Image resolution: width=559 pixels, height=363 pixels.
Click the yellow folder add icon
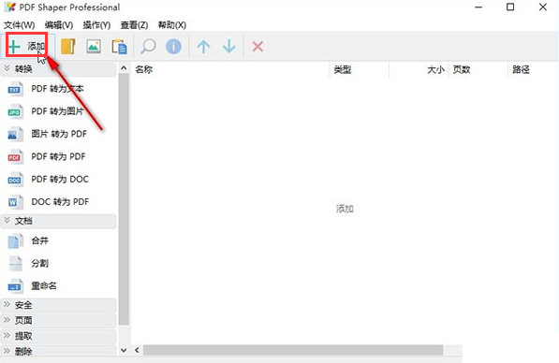(68, 46)
